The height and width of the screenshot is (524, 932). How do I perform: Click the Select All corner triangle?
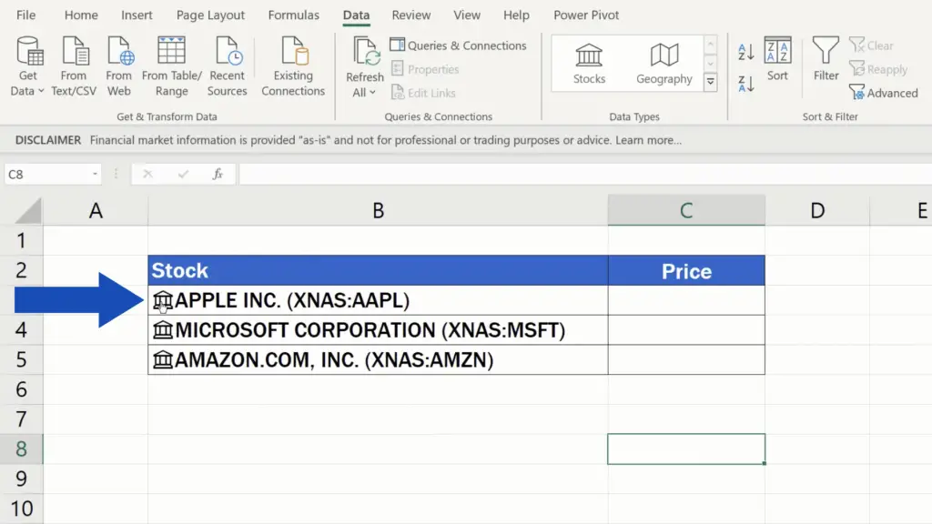click(27, 210)
